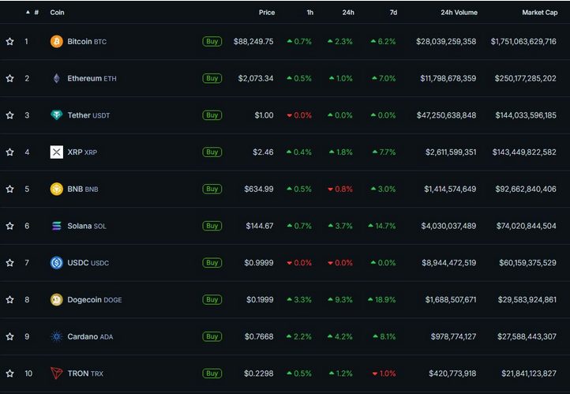
Task: Toggle the Cardano favorite star
Action: [9, 336]
